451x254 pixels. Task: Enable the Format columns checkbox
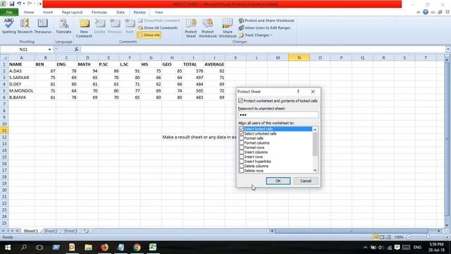(241, 143)
